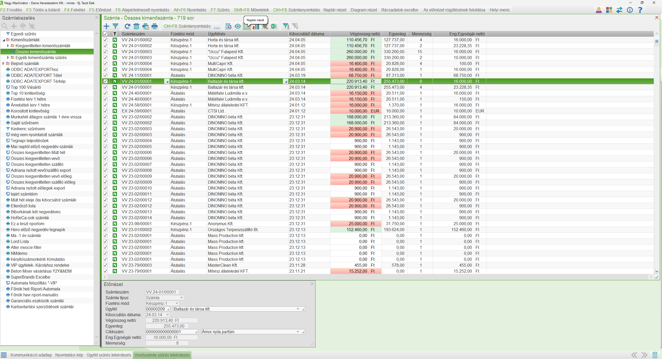Image resolution: width=662 pixels, height=359 pixels.
Task: Click the user profile icon top right
Action: [599, 10]
